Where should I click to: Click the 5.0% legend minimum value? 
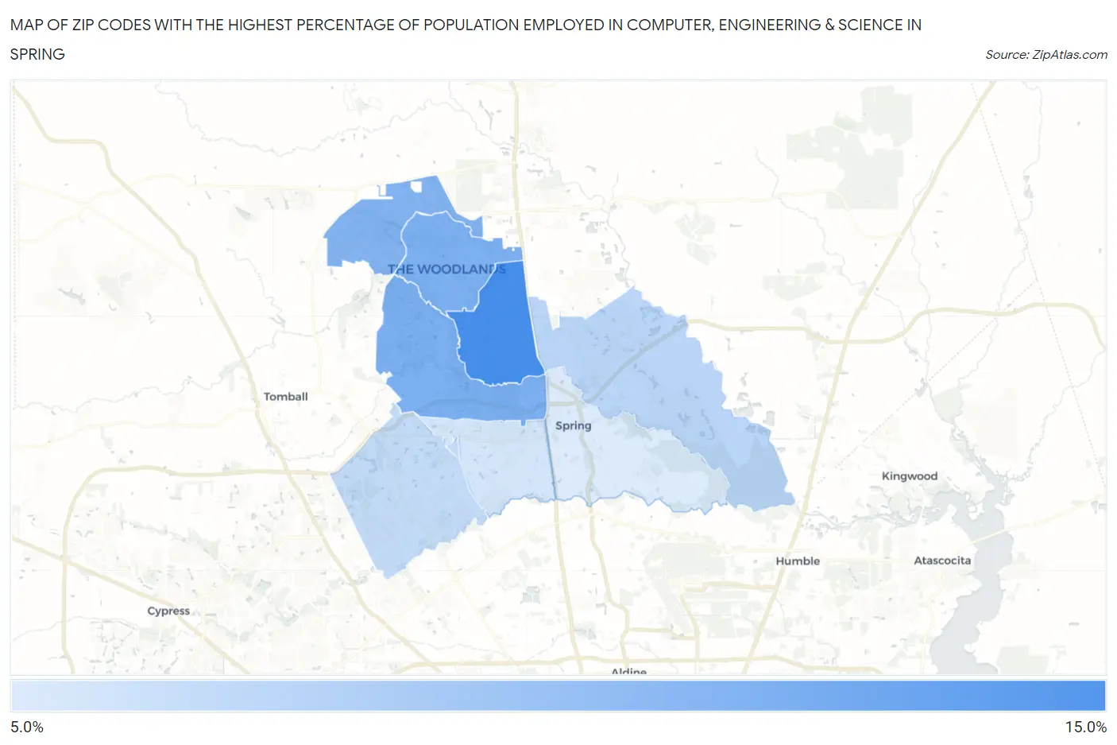coord(27,728)
